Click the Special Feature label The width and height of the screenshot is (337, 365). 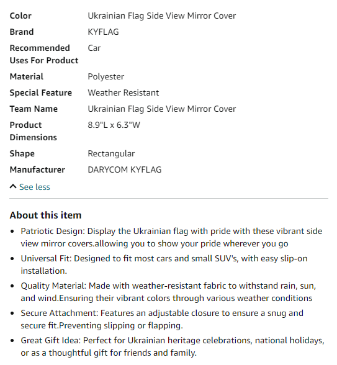pos(41,92)
